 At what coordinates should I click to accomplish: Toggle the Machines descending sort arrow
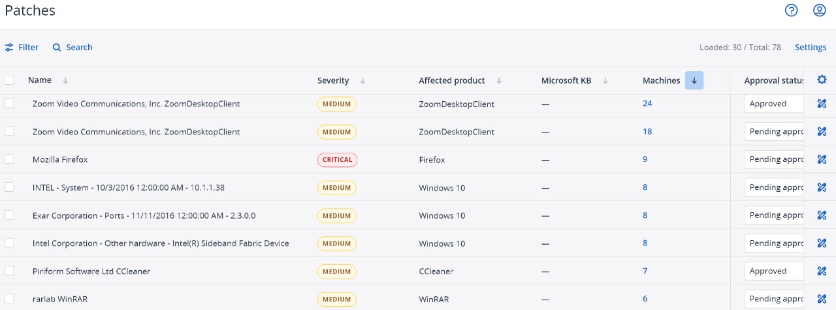tap(694, 80)
